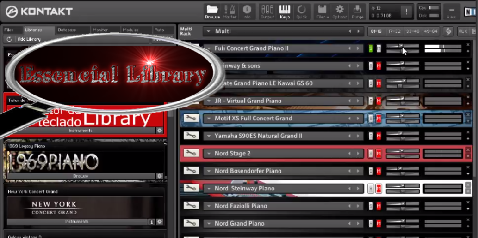This screenshot has height=238, width=478.
Task: Unmute the Nord Stage 2 instrument
Action: [x=379, y=154]
